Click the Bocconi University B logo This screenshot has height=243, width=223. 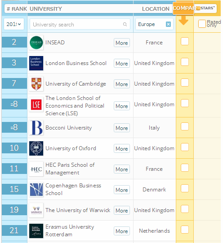pyautogui.click(x=36, y=128)
